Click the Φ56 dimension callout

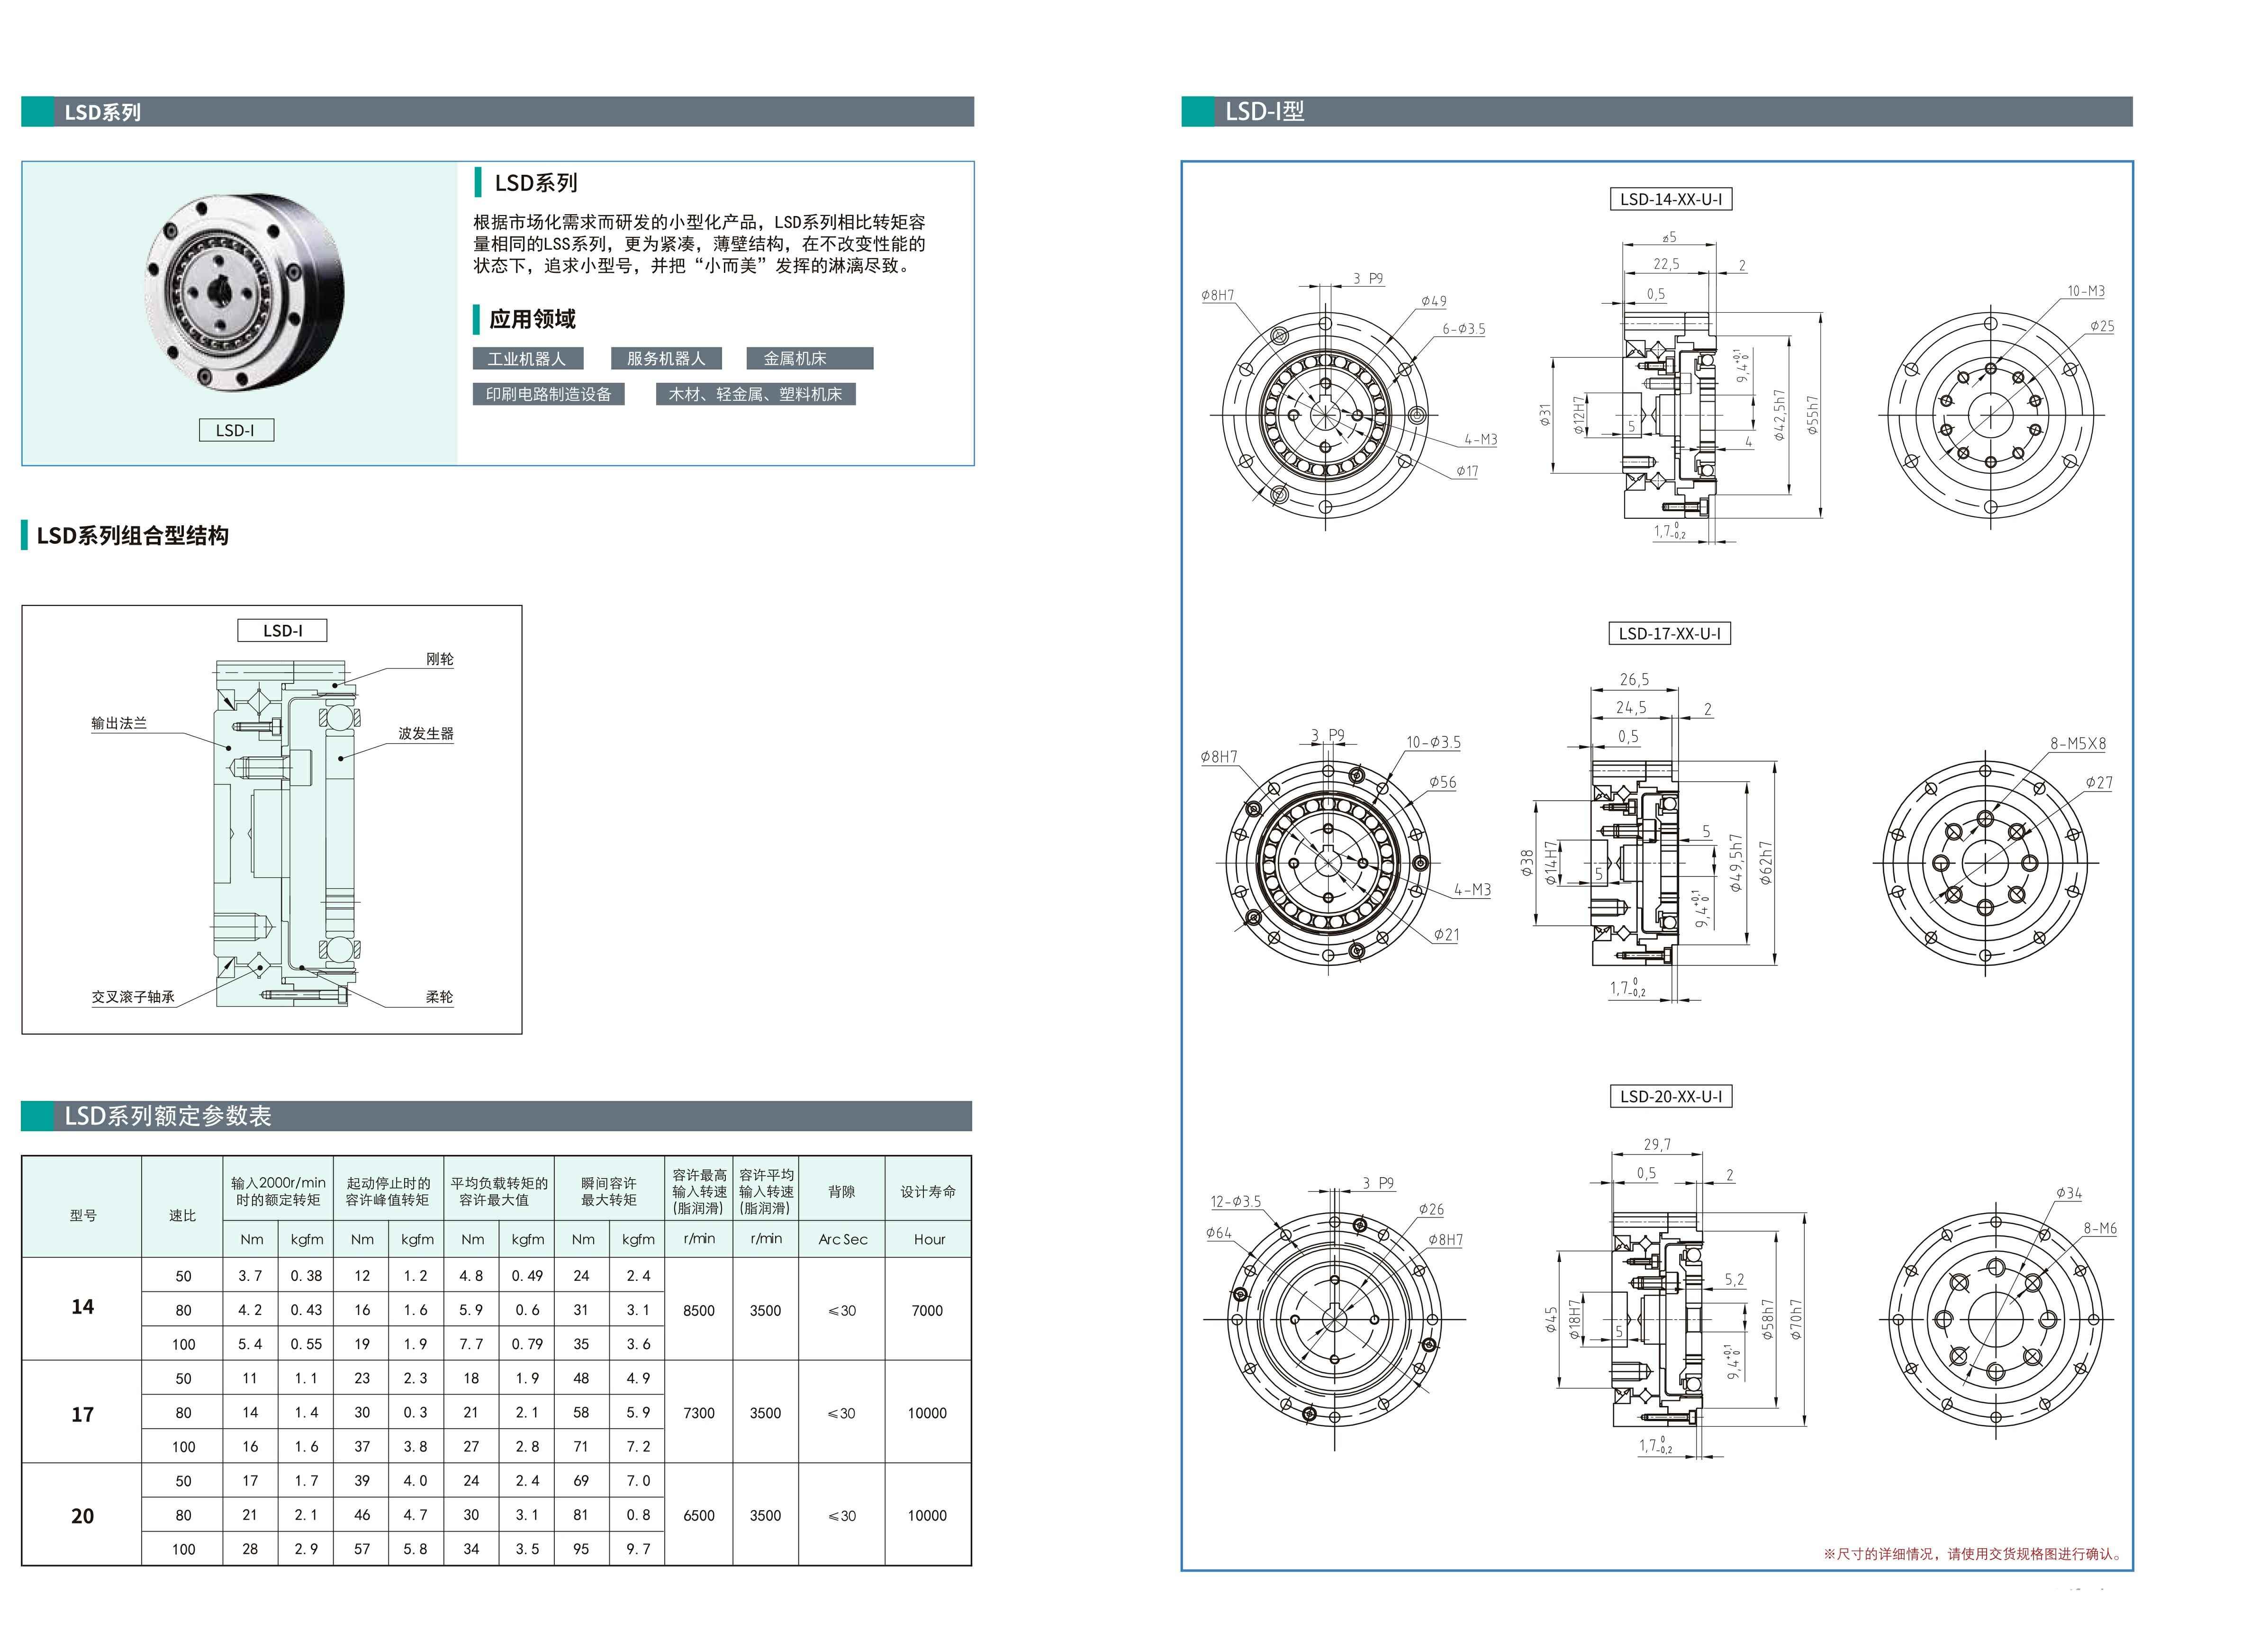[x=1442, y=782]
